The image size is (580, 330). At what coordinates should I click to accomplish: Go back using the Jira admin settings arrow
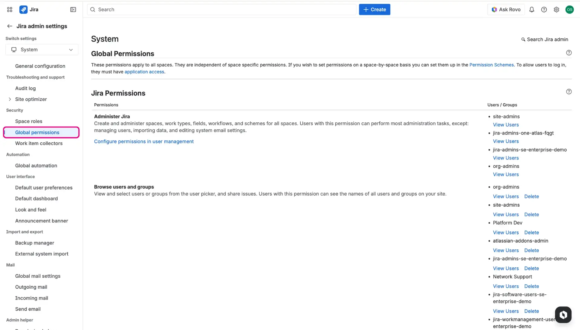point(10,26)
